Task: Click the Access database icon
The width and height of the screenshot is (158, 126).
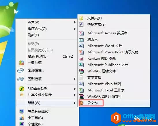Action: coord(81,33)
